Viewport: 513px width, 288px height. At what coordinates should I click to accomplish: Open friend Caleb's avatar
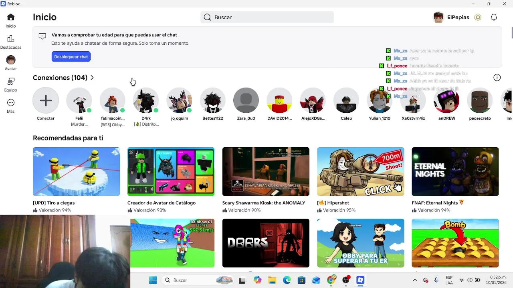(346, 100)
